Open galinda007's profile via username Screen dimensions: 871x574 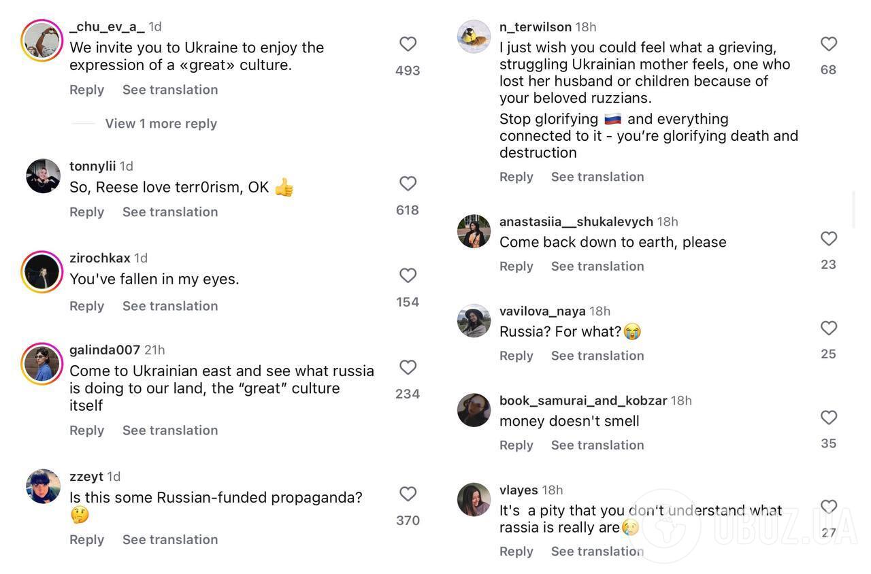(x=105, y=350)
